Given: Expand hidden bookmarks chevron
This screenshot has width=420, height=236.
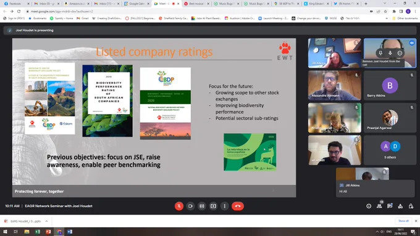Looking at the screenshot, I should click(x=387, y=18).
